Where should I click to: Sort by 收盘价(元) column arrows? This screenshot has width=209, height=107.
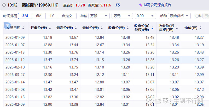pyautogui.click(x=127, y=28)
